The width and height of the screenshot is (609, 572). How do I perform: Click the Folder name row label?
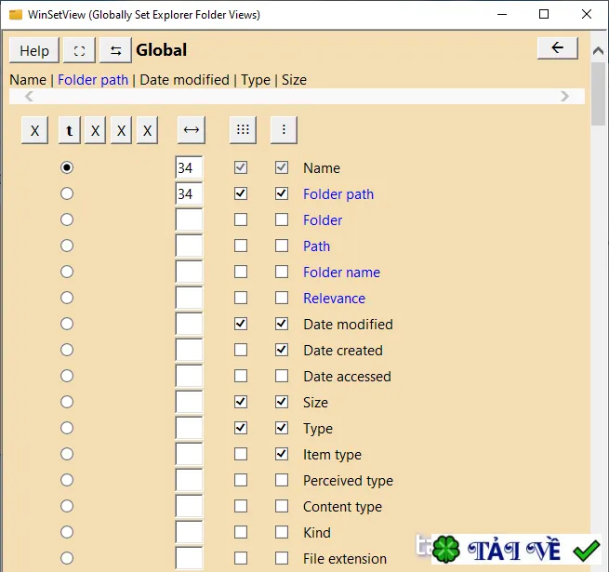(341, 272)
